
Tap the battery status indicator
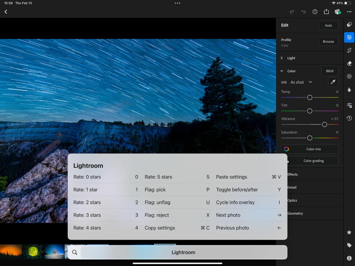pyautogui.click(x=348, y=3)
